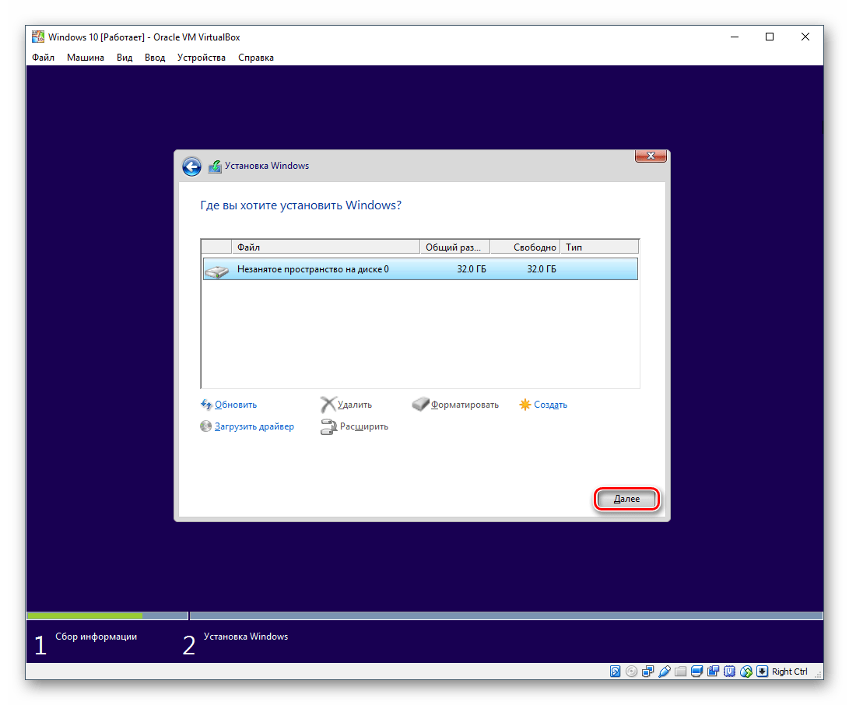Click the 'Right Ctrl' host key label

coord(789,672)
